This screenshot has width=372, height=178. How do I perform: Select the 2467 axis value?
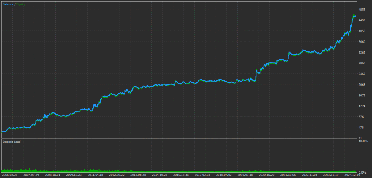coord(362,74)
